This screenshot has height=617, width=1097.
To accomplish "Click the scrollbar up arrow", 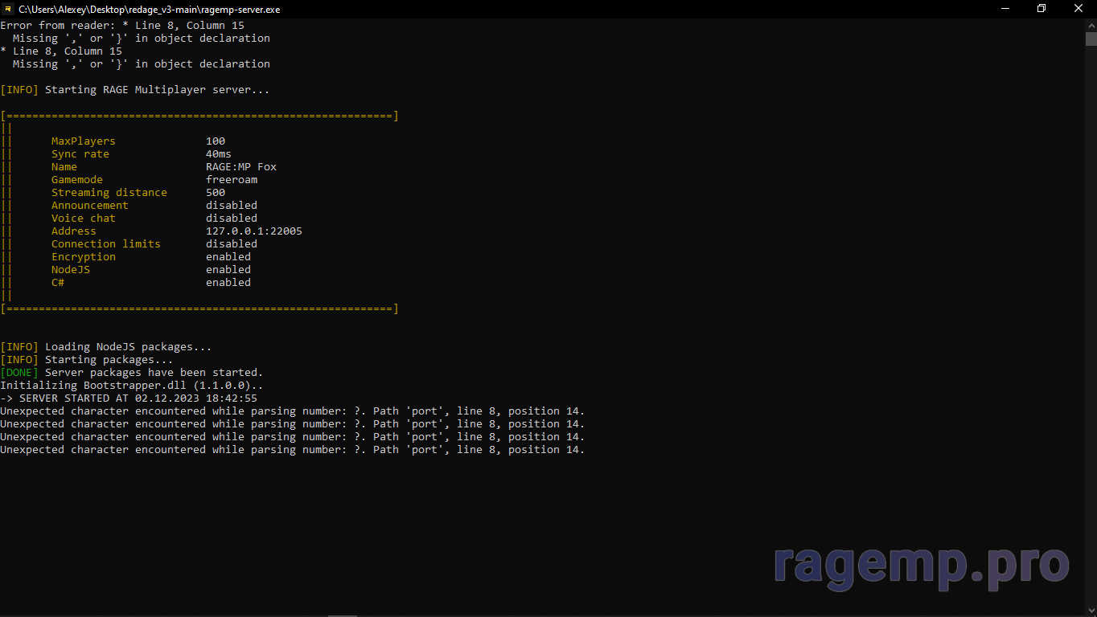I will [x=1091, y=25].
